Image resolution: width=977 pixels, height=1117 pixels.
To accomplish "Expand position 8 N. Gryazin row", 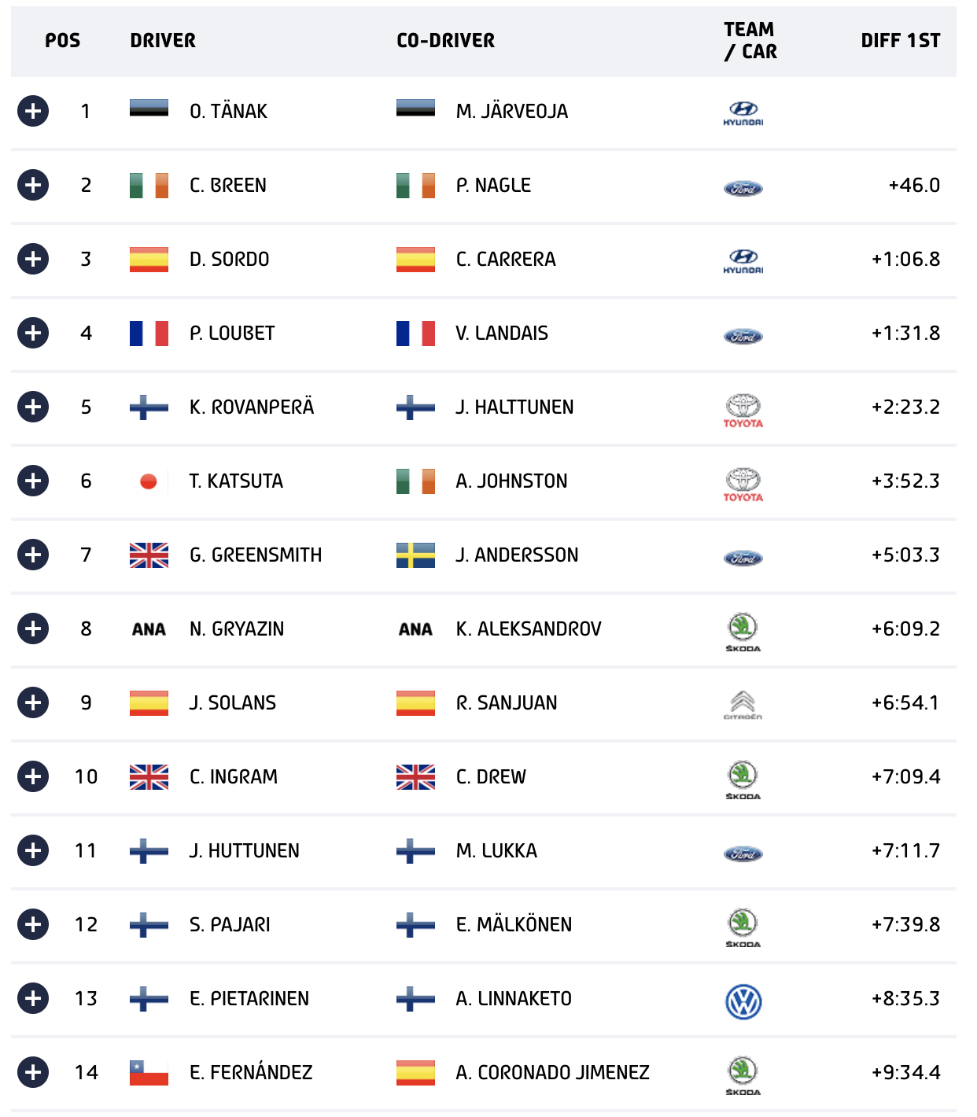I will (33, 629).
